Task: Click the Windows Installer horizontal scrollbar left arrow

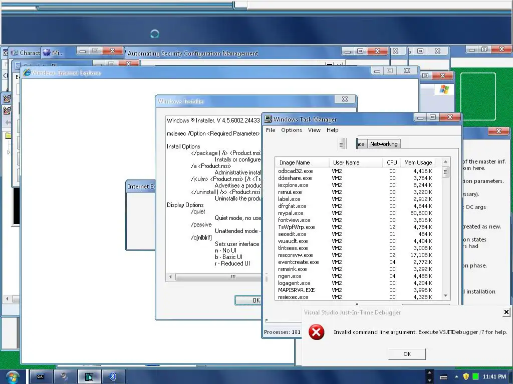Action: pos(170,277)
